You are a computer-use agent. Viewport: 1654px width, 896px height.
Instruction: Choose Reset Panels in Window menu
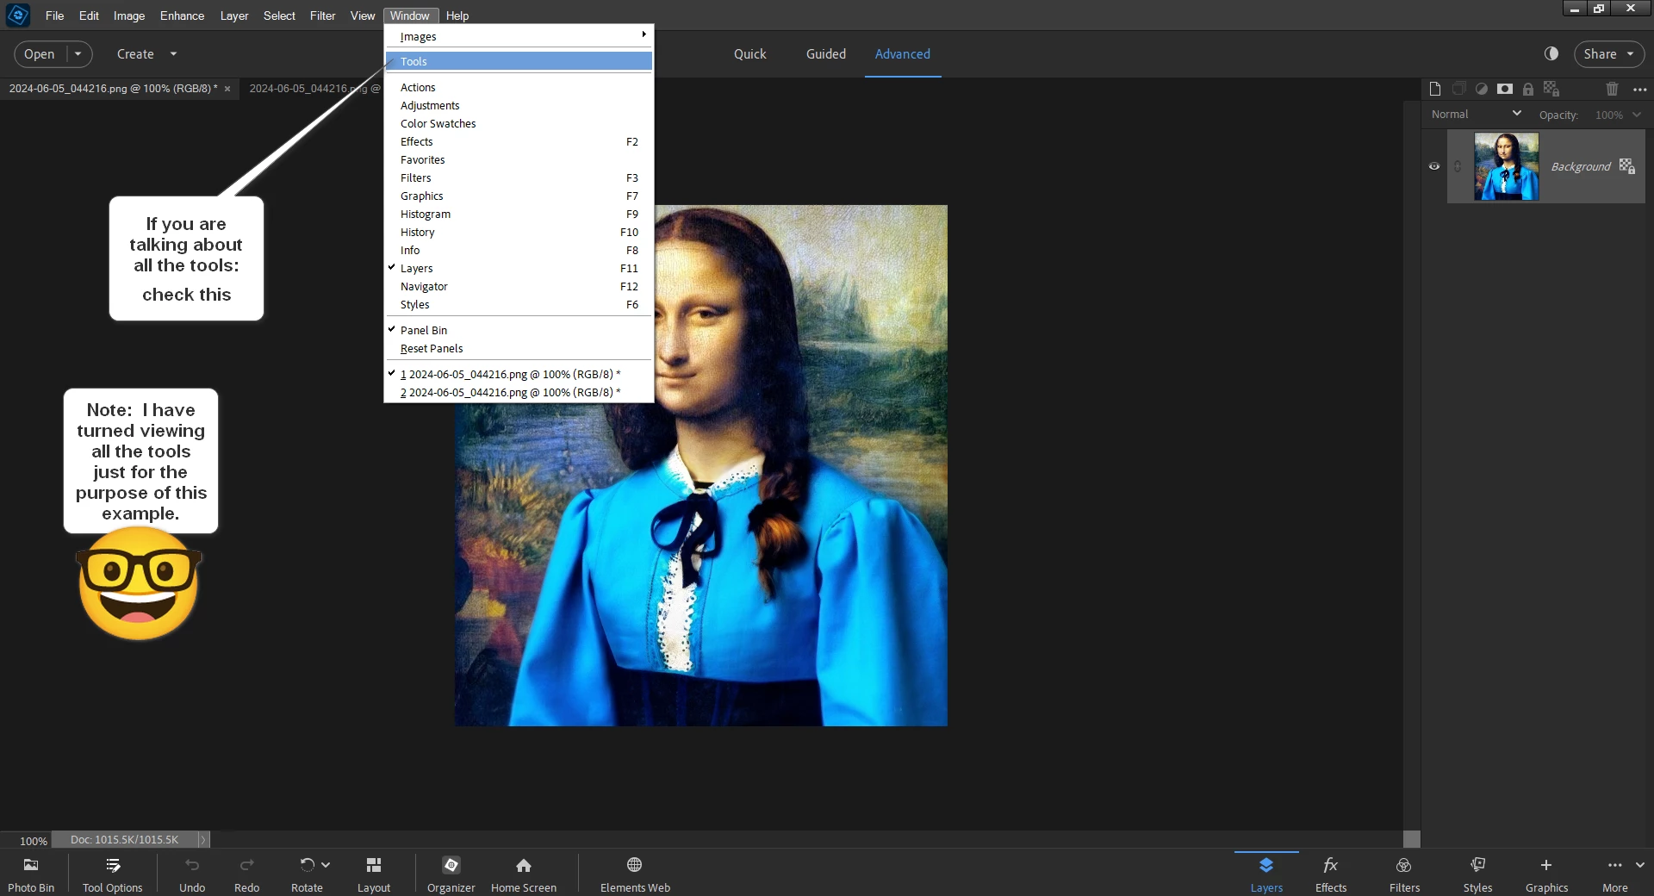coord(519,348)
